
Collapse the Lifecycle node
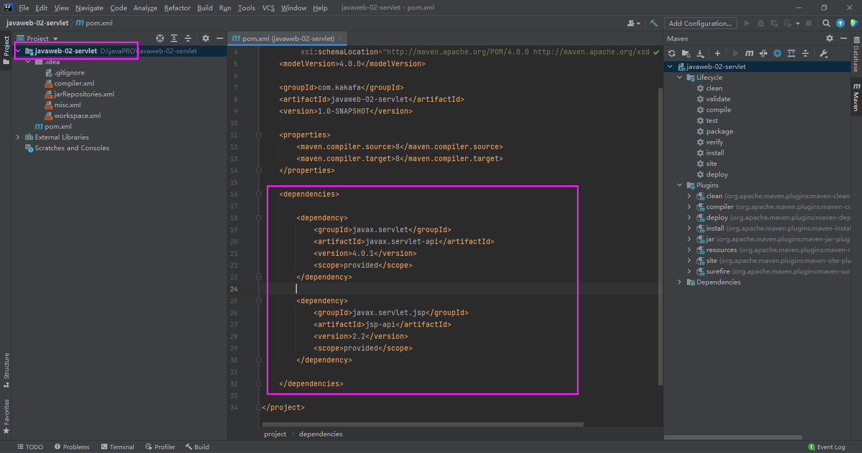pos(679,78)
